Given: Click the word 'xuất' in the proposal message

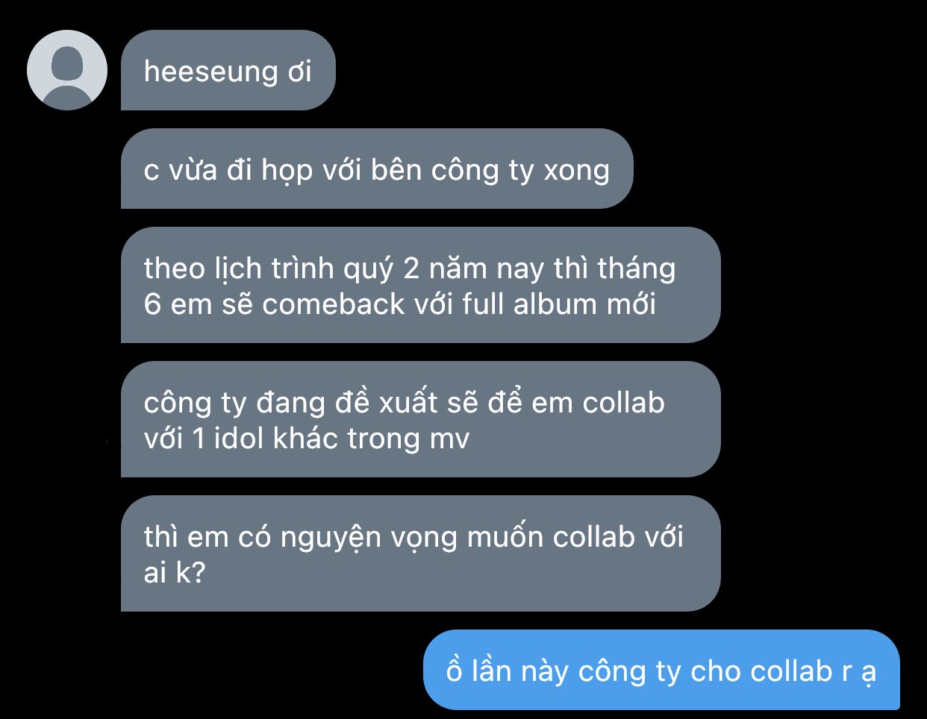Looking at the screenshot, I should coord(408,403).
